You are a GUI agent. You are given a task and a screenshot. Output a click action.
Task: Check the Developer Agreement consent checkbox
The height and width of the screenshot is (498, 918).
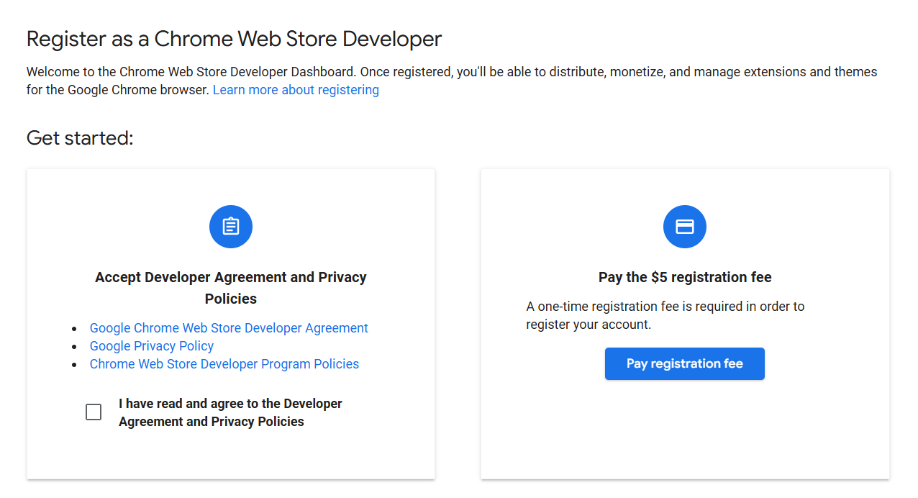pyautogui.click(x=94, y=412)
